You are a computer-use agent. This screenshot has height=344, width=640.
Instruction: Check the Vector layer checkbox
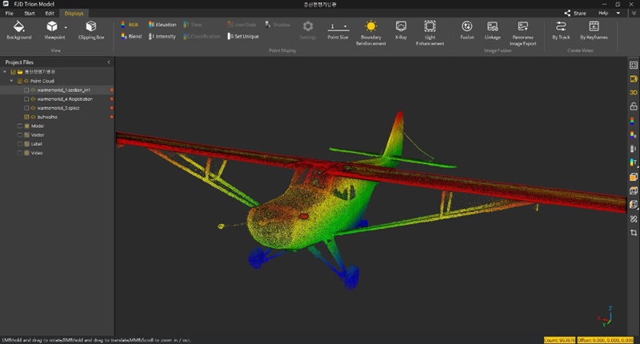pos(19,134)
